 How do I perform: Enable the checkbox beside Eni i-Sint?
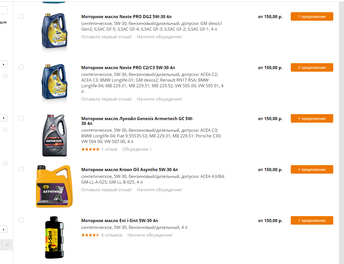point(21,220)
